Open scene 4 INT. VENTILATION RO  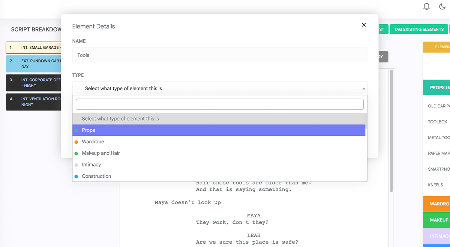pyautogui.click(x=33, y=102)
